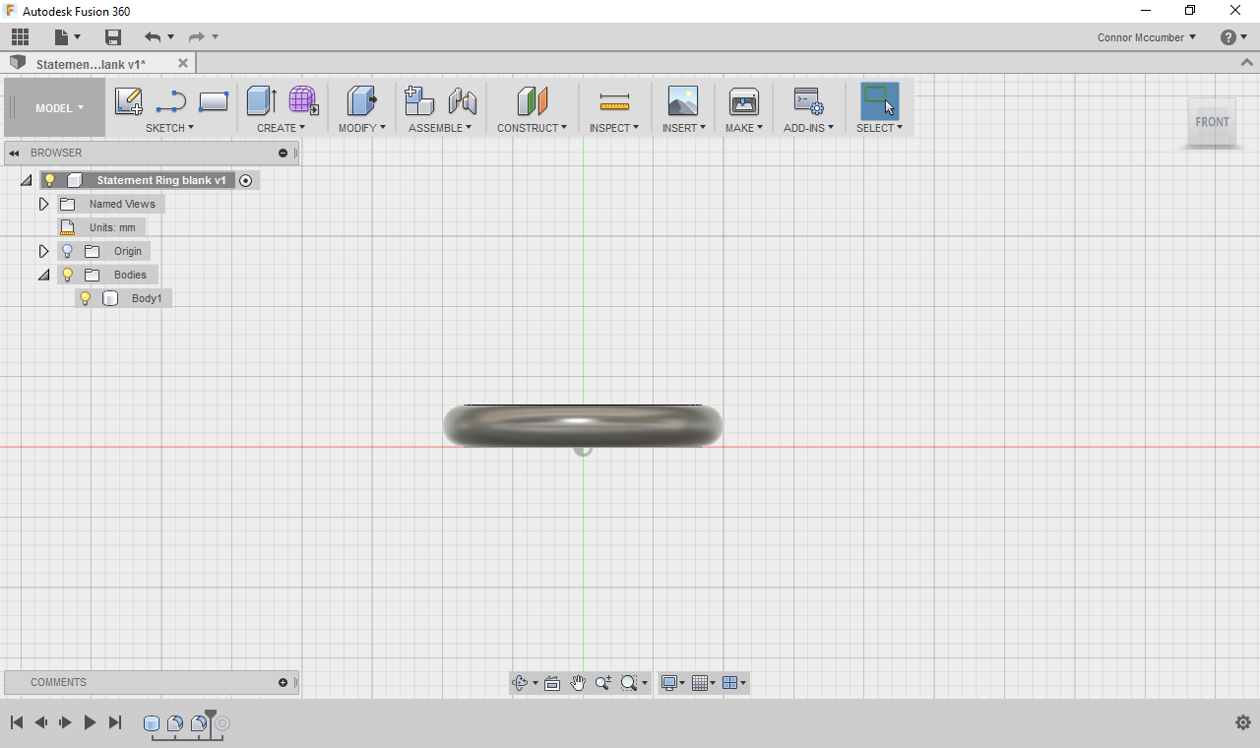This screenshot has height=748, width=1260.
Task: Open the Scripts and Add-Ins tool
Action: pos(809,101)
